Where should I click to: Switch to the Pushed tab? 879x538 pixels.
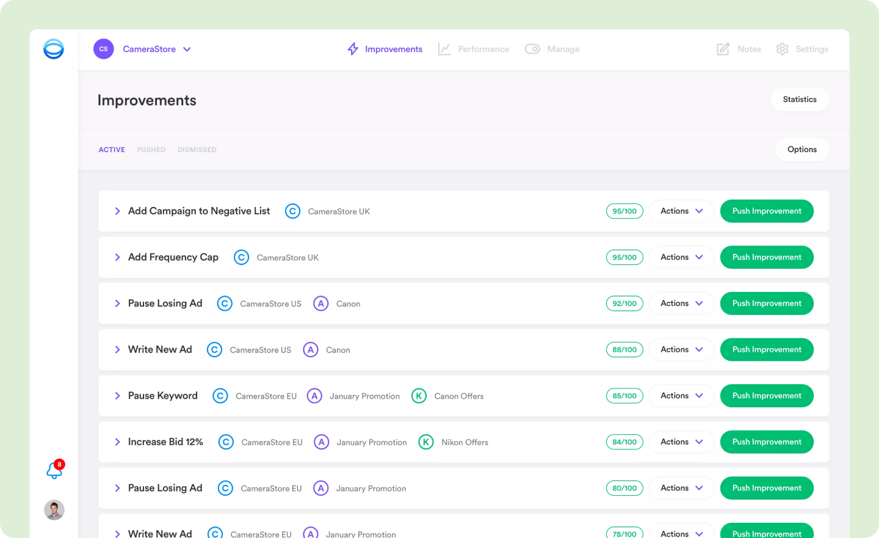click(x=151, y=150)
